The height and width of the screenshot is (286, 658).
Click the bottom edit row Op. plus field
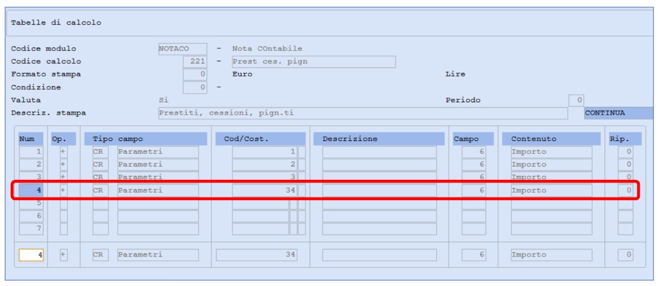tap(63, 254)
